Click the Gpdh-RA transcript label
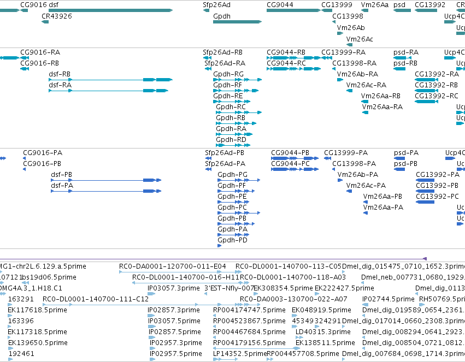The height and width of the screenshot is (362, 465). click(231, 129)
